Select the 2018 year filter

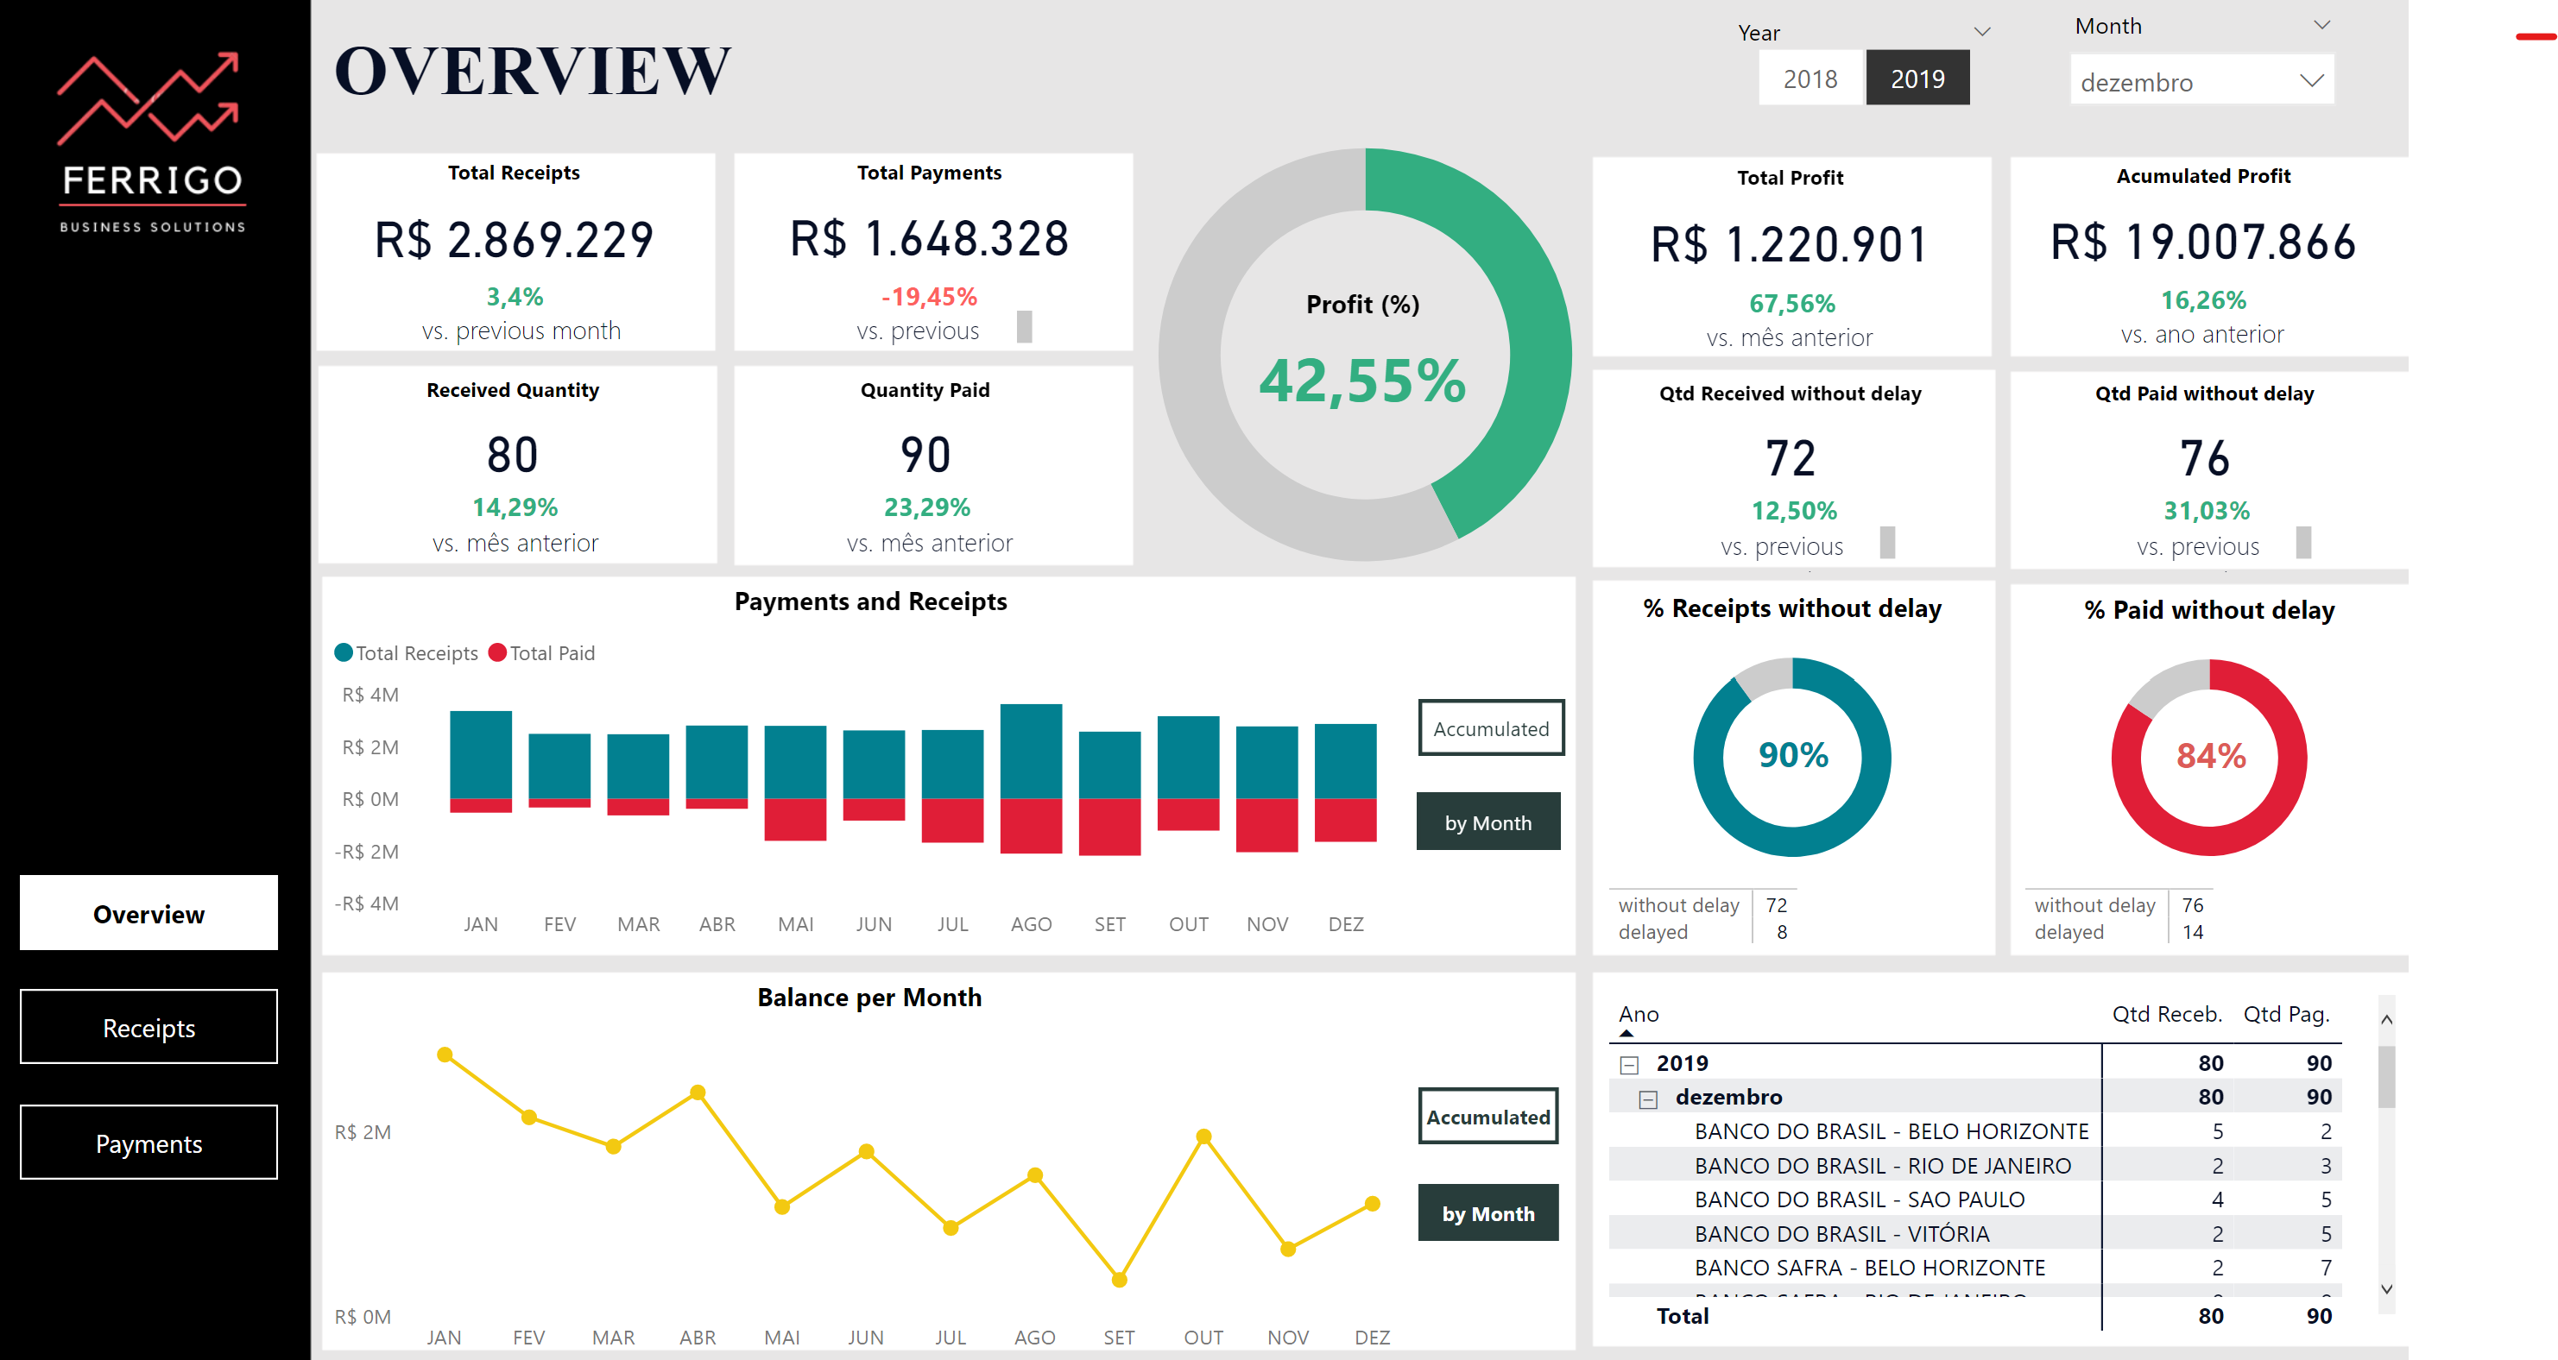coord(1810,78)
